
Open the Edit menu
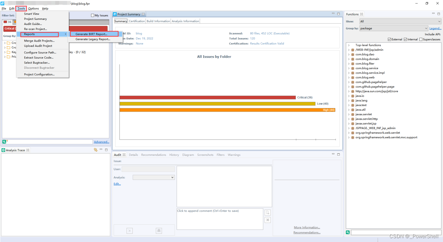tap(12, 9)
